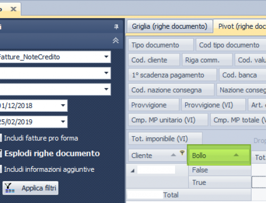
Task: Select the Cod. cliente pivot field
Action: (x=154, y=60)
